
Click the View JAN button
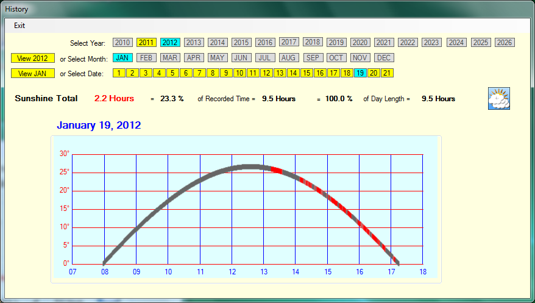click(33, 73)
